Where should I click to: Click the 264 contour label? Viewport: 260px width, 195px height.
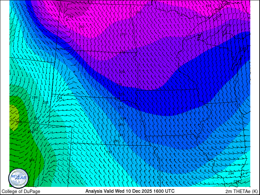coord(71,17)
